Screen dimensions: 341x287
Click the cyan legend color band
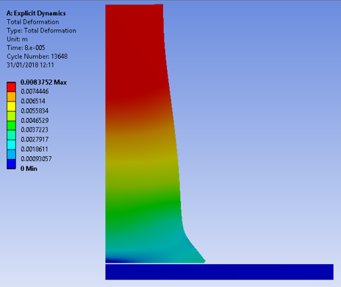coord(11,145)
